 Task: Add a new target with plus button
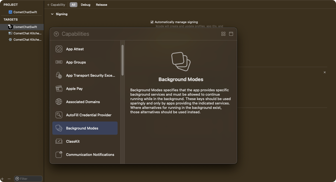(x=2, y=179)
